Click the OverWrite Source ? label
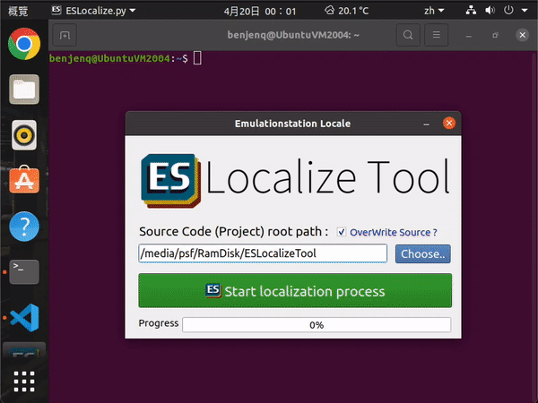 394,232
